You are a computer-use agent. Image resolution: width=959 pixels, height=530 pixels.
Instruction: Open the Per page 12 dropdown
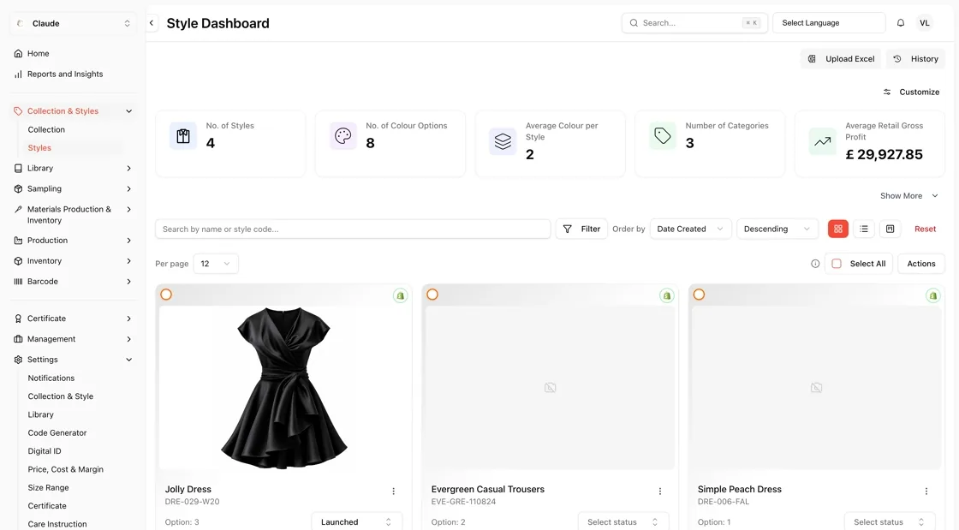[216, 264]
